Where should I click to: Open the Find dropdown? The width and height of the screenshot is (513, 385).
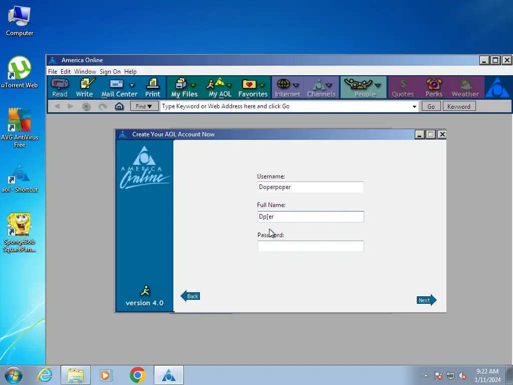(144, 106)
